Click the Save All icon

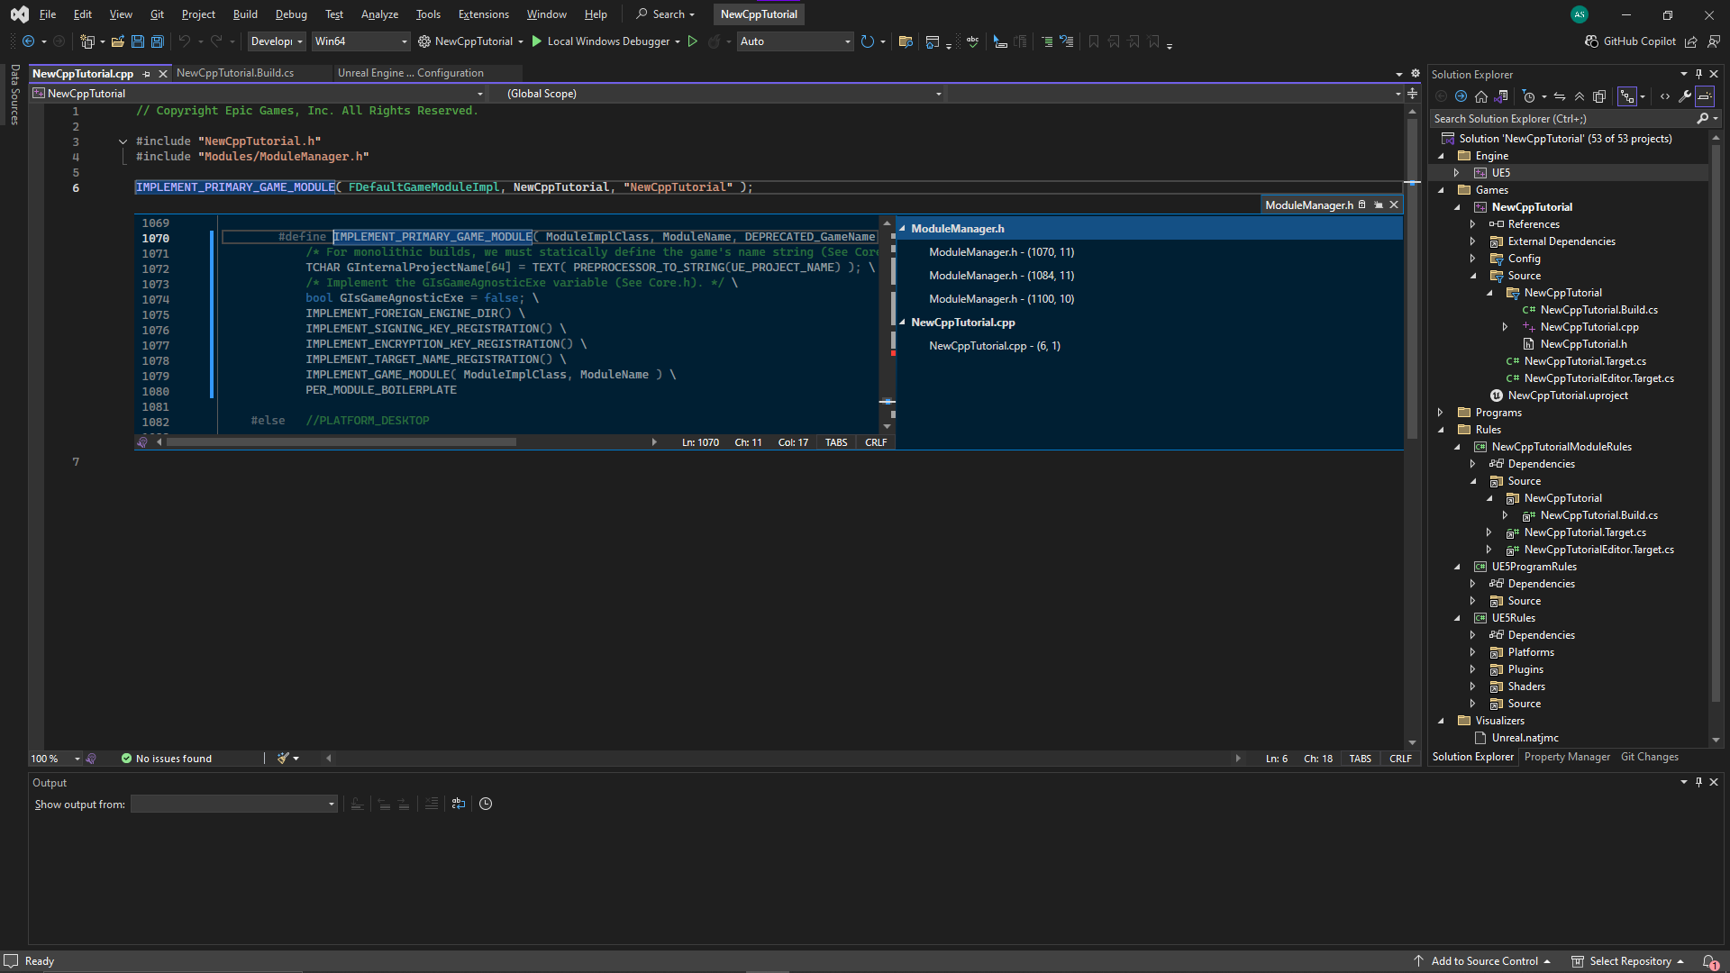point(158,41)
